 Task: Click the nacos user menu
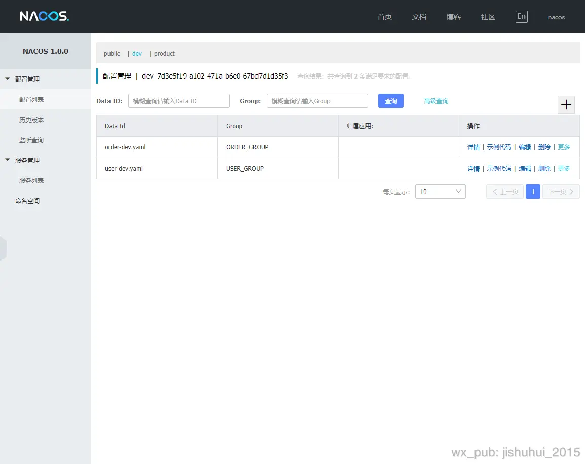(556, 17)
